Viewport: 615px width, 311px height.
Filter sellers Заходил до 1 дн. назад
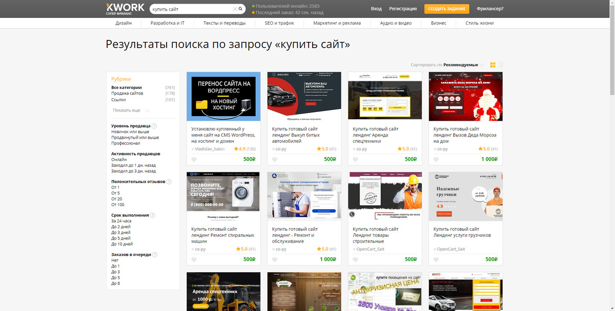coord(133,165)
